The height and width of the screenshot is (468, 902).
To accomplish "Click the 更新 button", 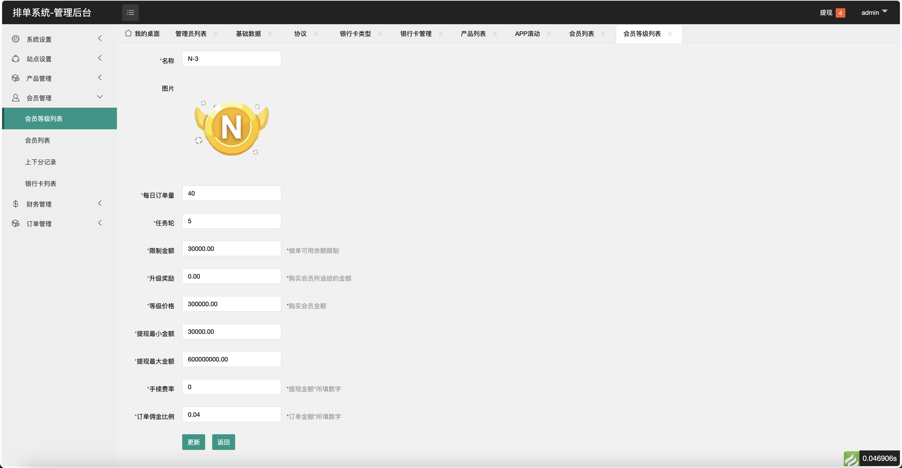I will pyautogui.click(x=193, y=442).
